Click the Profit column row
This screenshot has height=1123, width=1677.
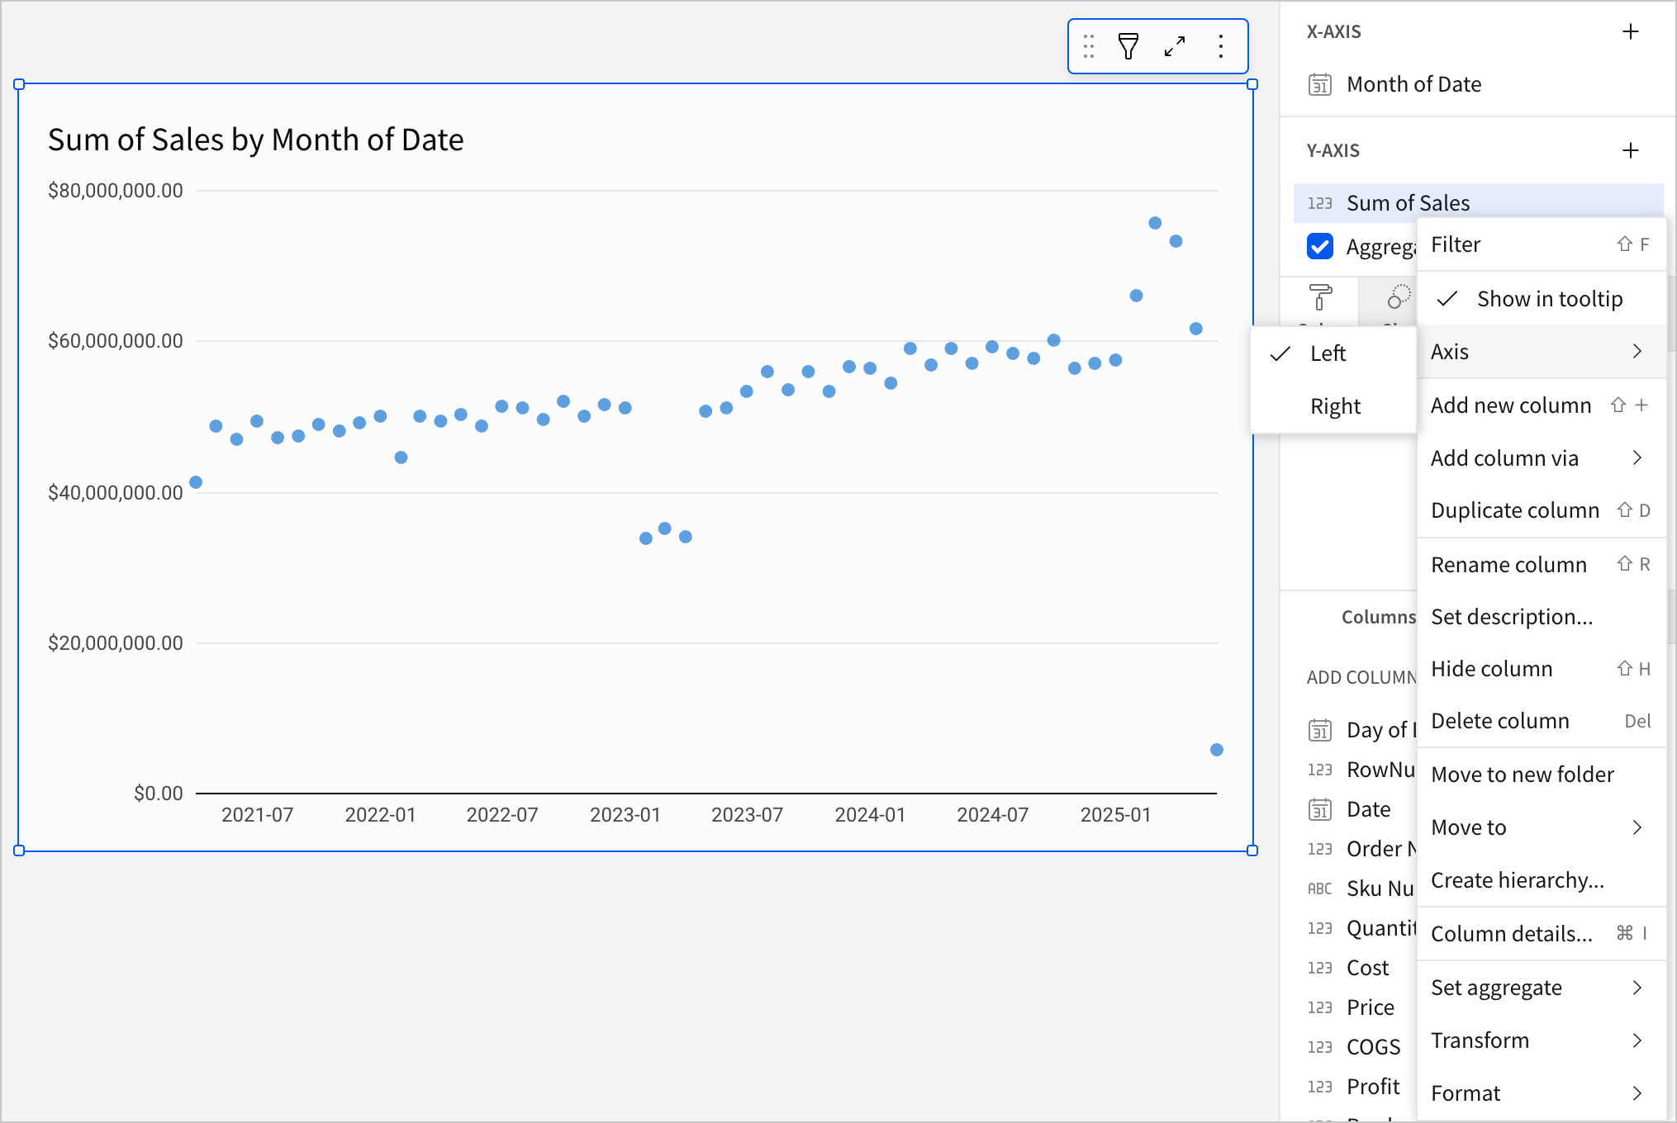click(1355, 1087)
